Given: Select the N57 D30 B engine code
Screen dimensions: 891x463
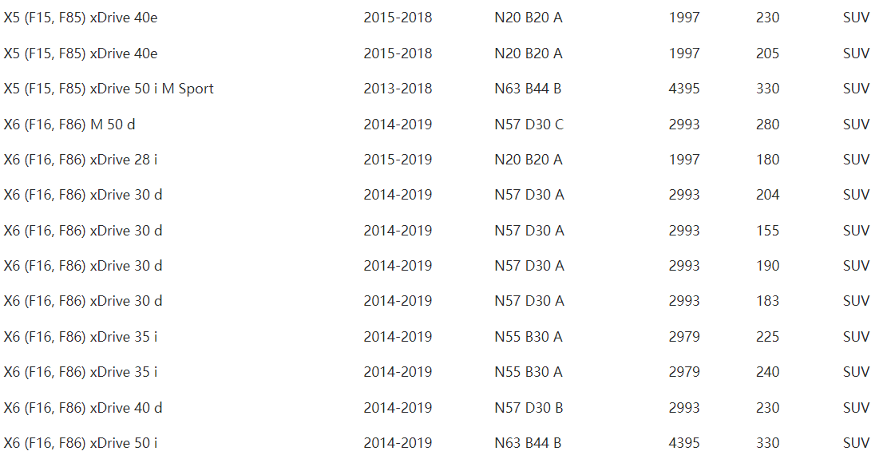Looking at the screenshot, I should 529,408.
